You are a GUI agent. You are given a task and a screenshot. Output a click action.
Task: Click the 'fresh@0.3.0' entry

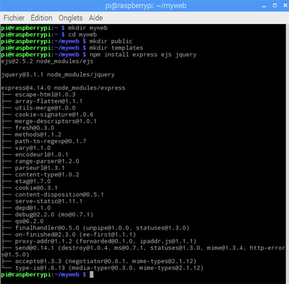(35, 128)
